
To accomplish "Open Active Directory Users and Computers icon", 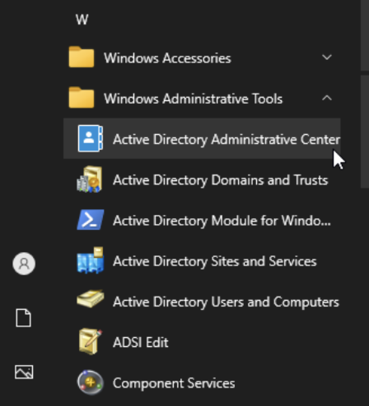I will 91,299.
